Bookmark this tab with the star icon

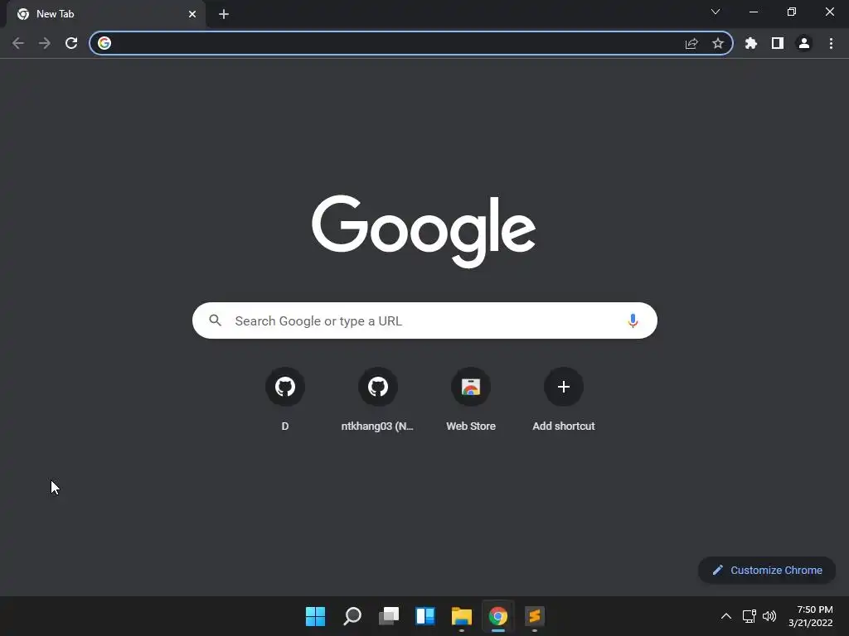click(x=718, y=43)
